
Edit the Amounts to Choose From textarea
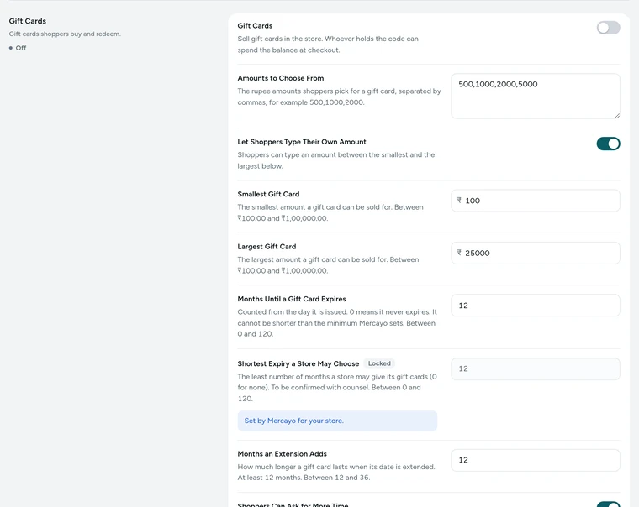click(x=535, y=96)
